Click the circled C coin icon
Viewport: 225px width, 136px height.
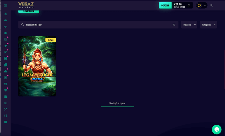coord(6,58)
